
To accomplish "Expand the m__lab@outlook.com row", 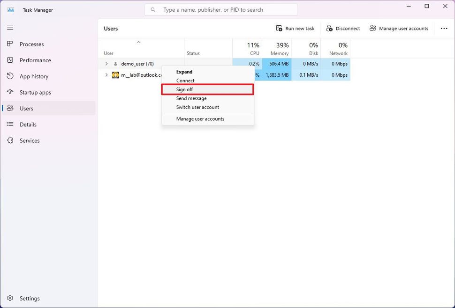I will tap(106, 74).
